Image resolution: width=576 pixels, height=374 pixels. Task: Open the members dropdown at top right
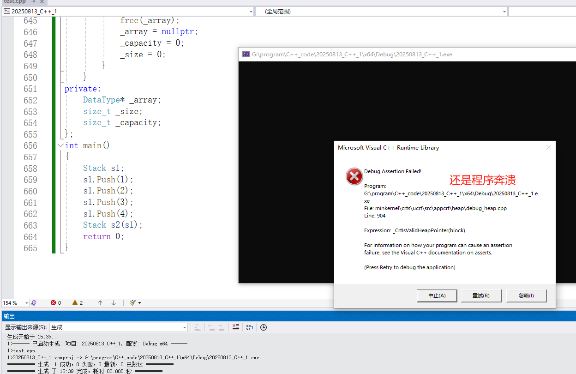pos(542,11)
